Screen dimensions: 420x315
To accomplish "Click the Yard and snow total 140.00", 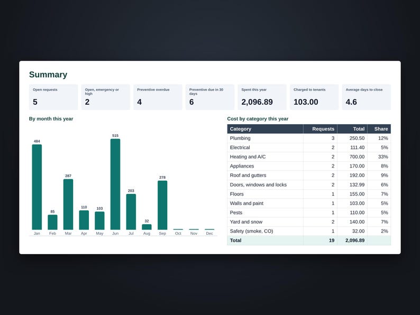I will click(357, 222).
